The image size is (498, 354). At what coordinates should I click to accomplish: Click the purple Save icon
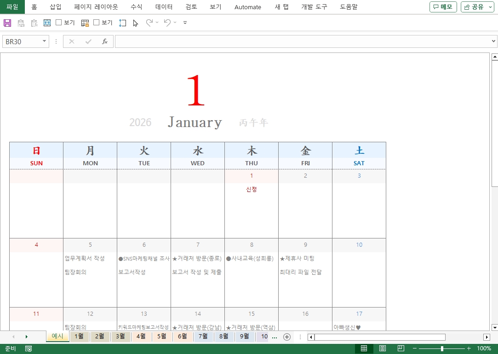7,23
